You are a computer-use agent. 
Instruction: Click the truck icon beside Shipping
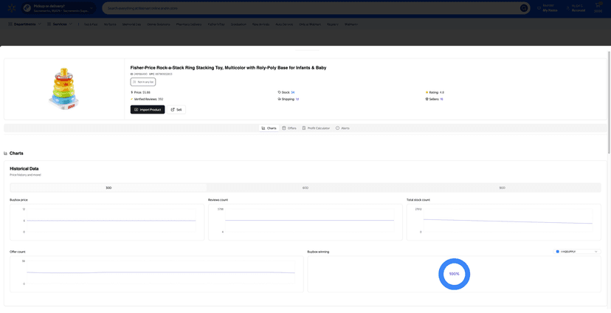279,100
